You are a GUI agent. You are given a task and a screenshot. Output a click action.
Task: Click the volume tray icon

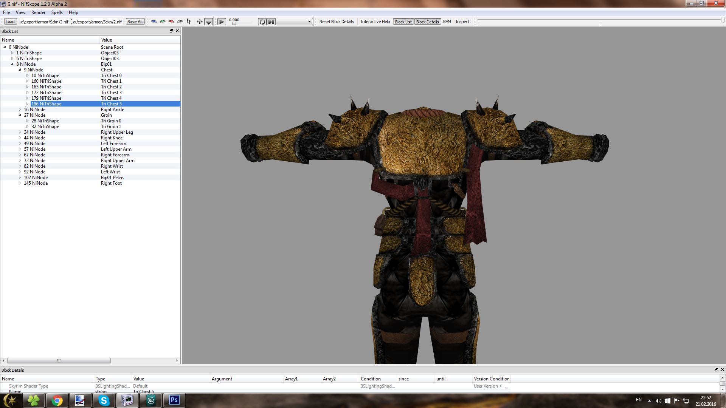click(x=658, y=401)
